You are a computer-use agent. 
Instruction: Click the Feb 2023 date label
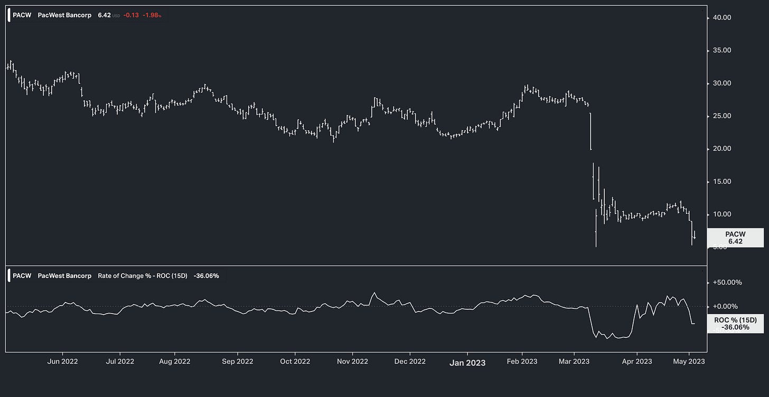click(522, 361)
